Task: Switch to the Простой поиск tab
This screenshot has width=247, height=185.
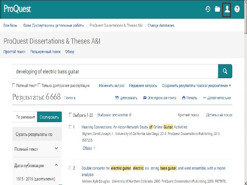Action: 14,52
